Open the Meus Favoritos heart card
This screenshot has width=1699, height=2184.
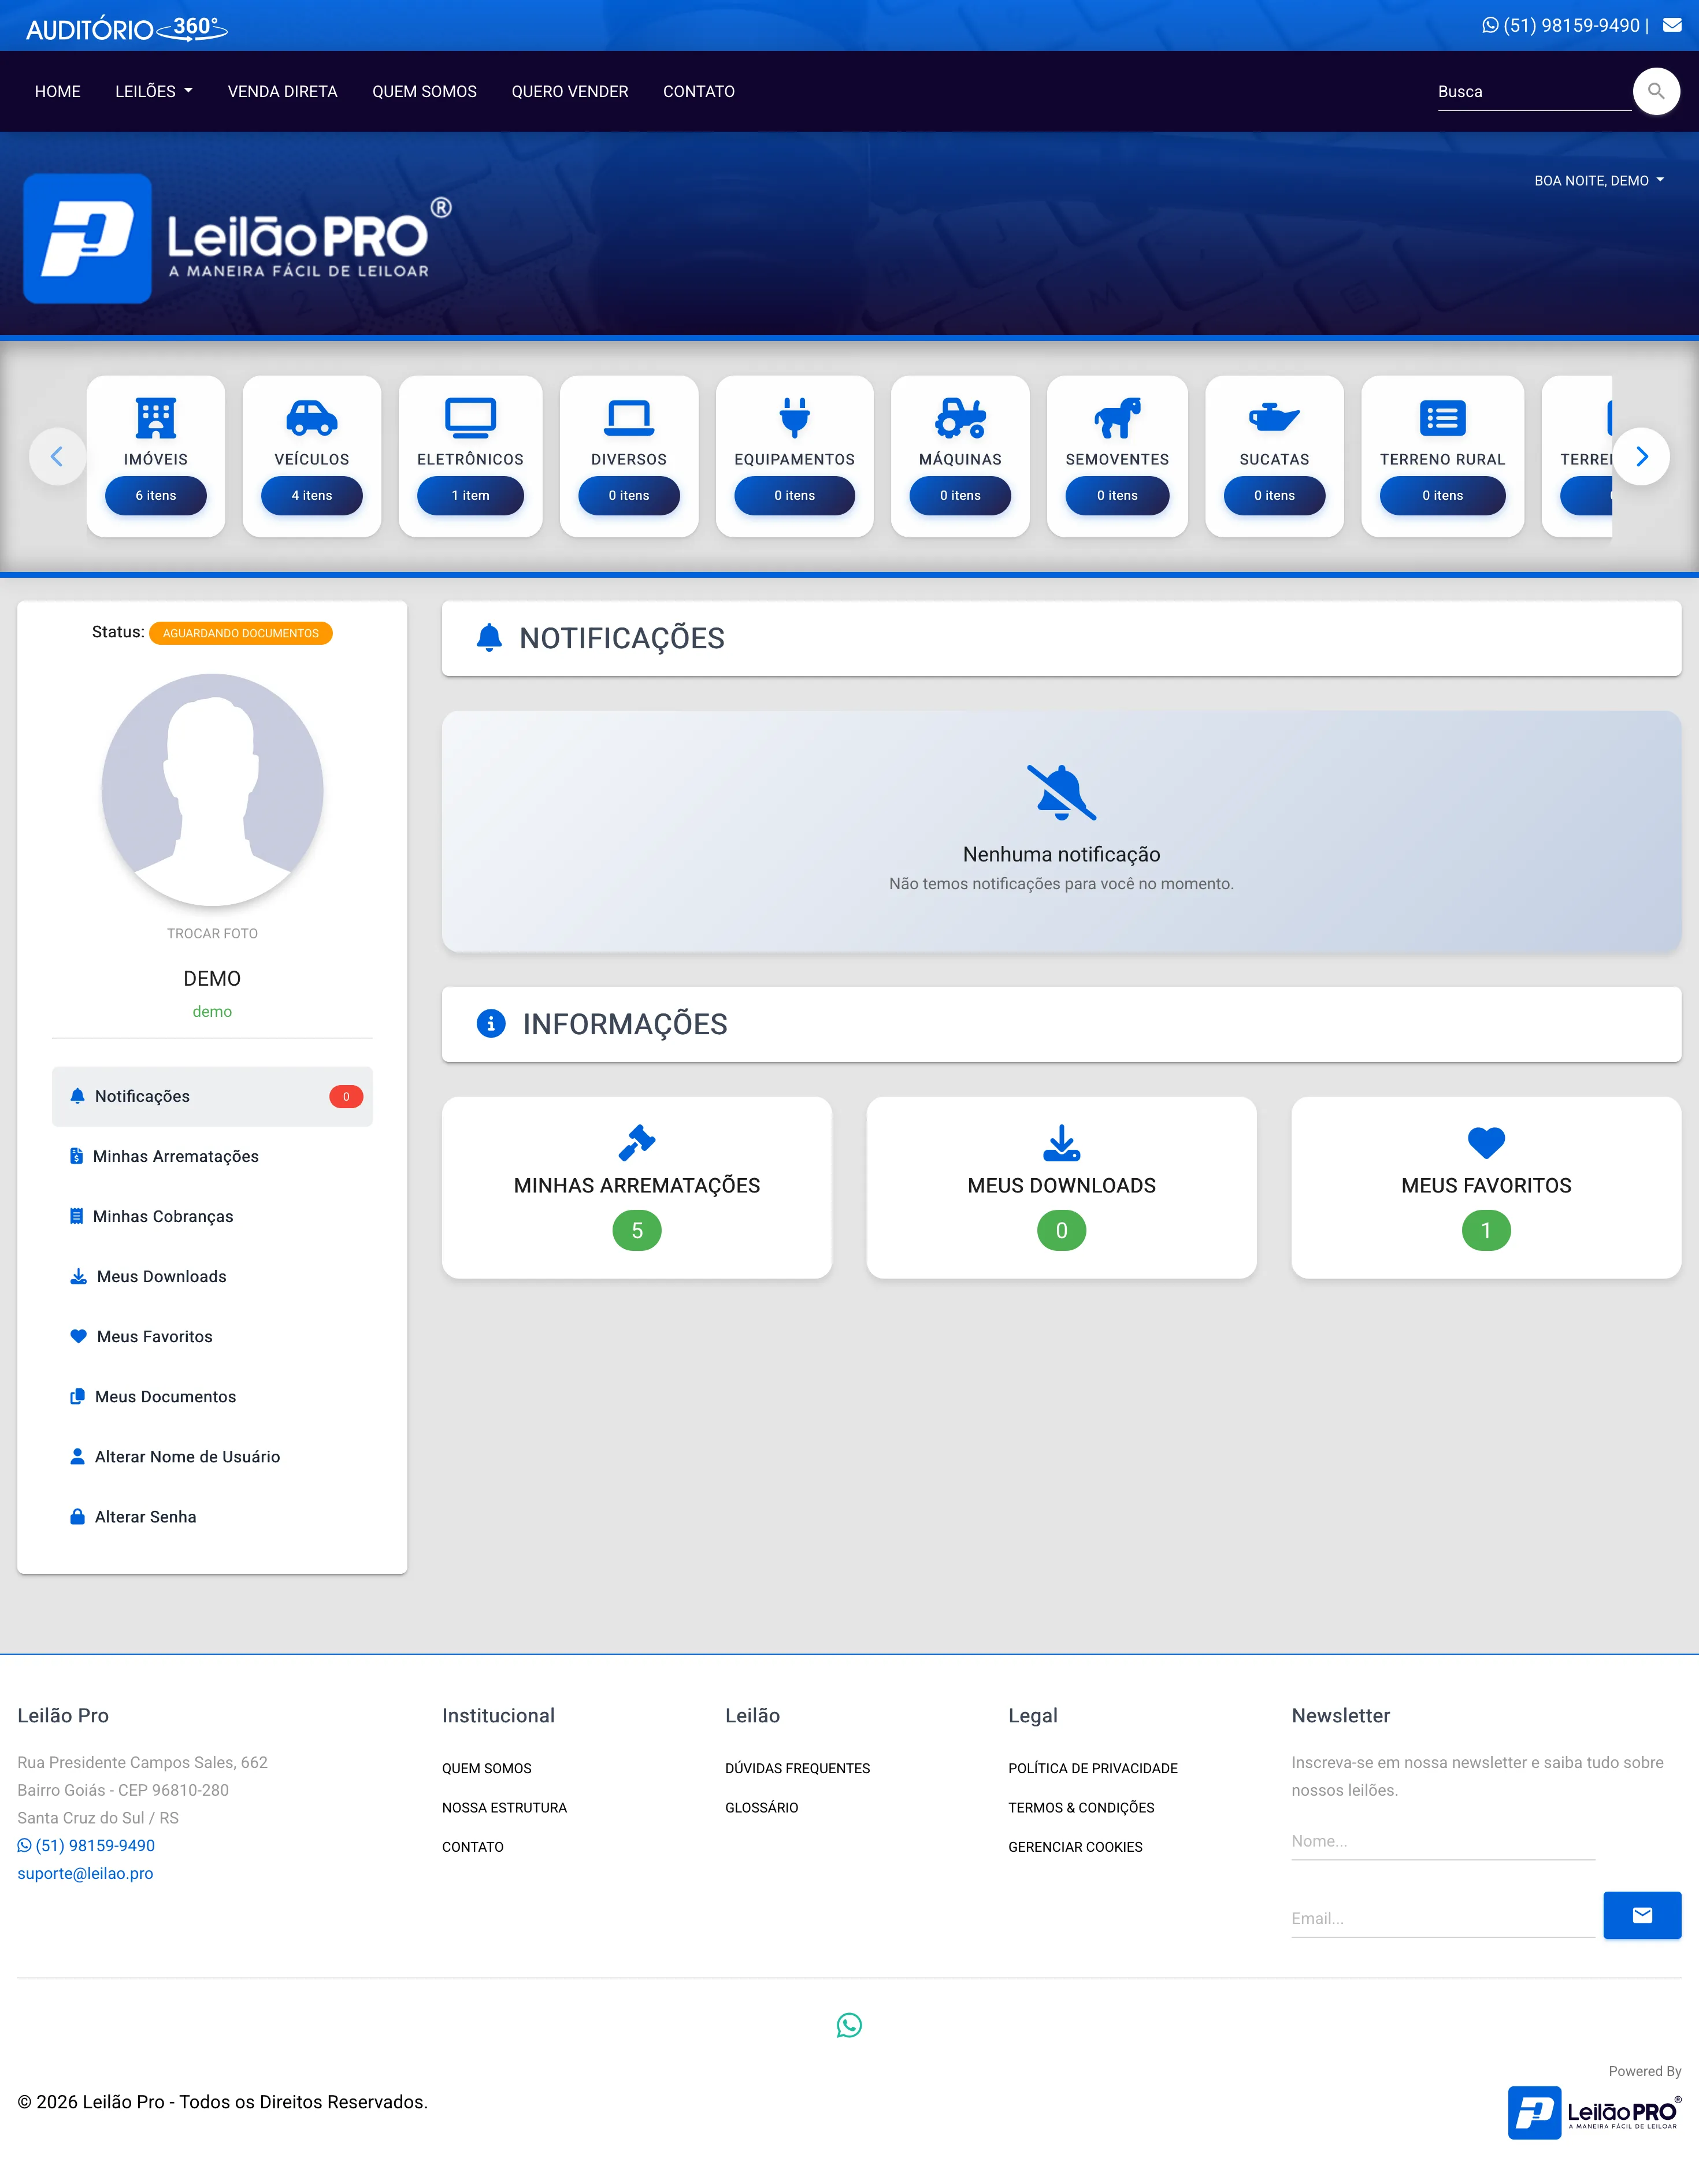coord(1485,1142)
